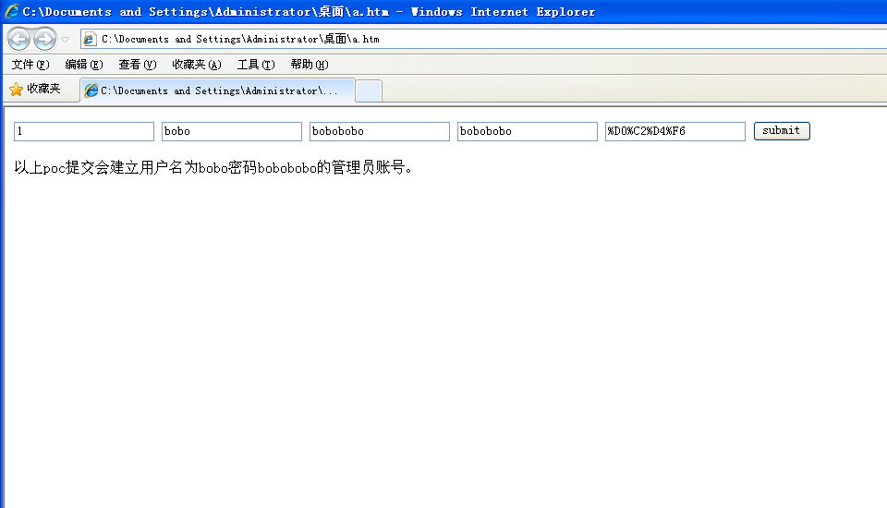Go forward with the browser Forward arrow
The image size is (887, 508).
[44, 39]
